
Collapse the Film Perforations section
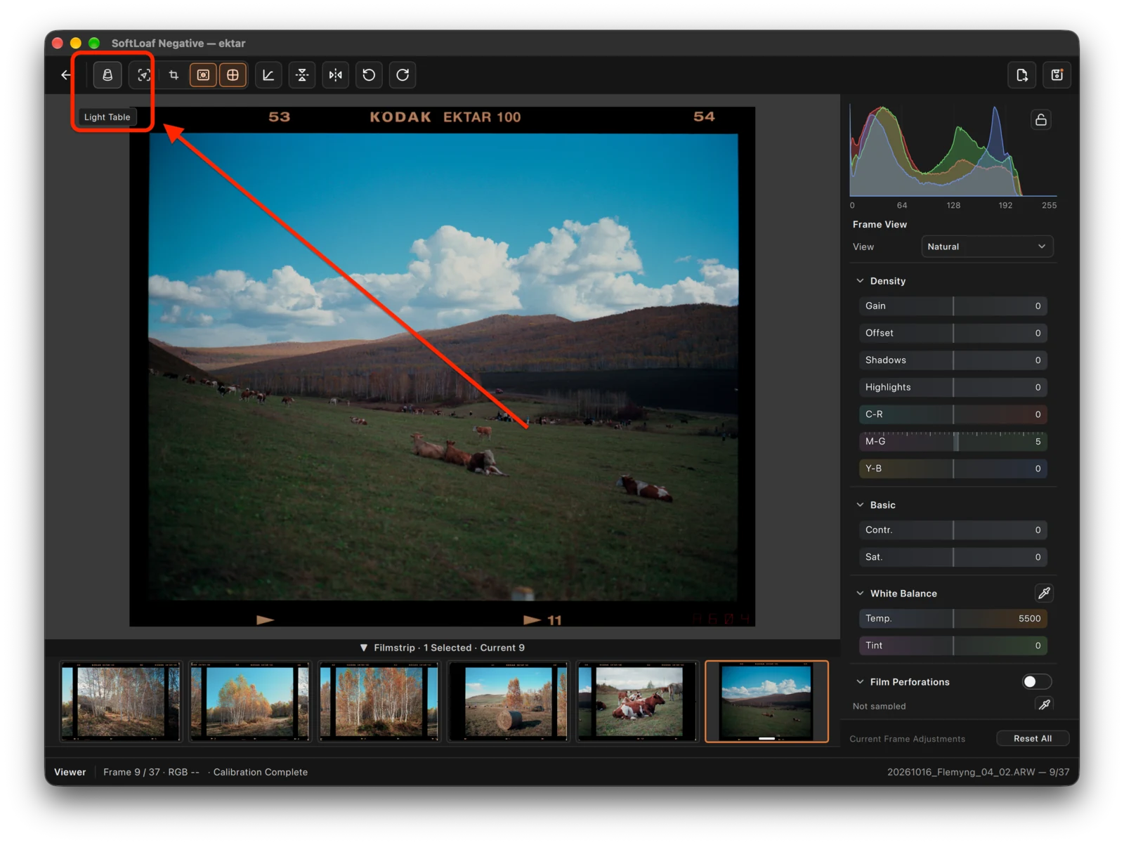coord(860,682)
